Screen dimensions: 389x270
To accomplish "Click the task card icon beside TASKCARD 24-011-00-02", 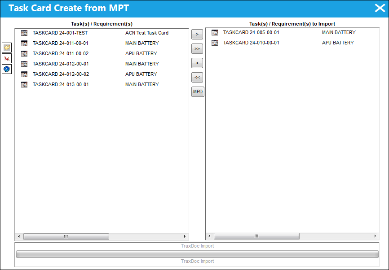I will [24, 53].
